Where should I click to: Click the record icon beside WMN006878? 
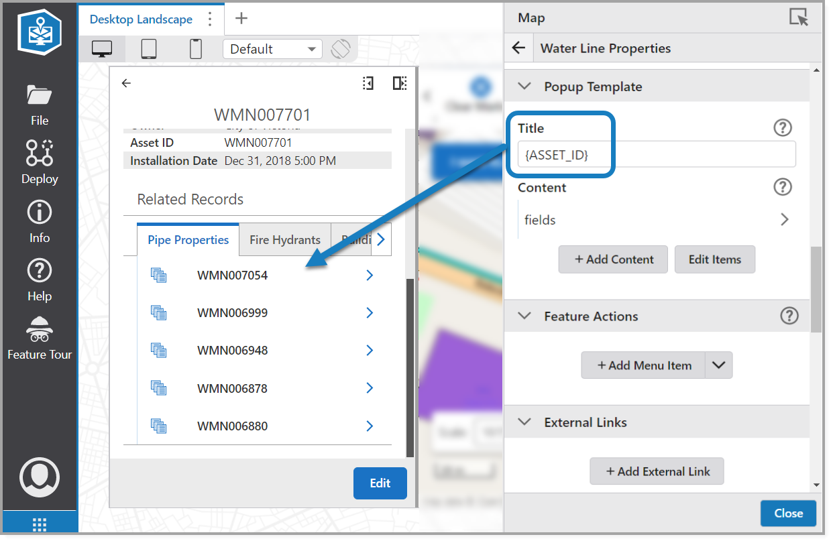(x=158, y=387)
